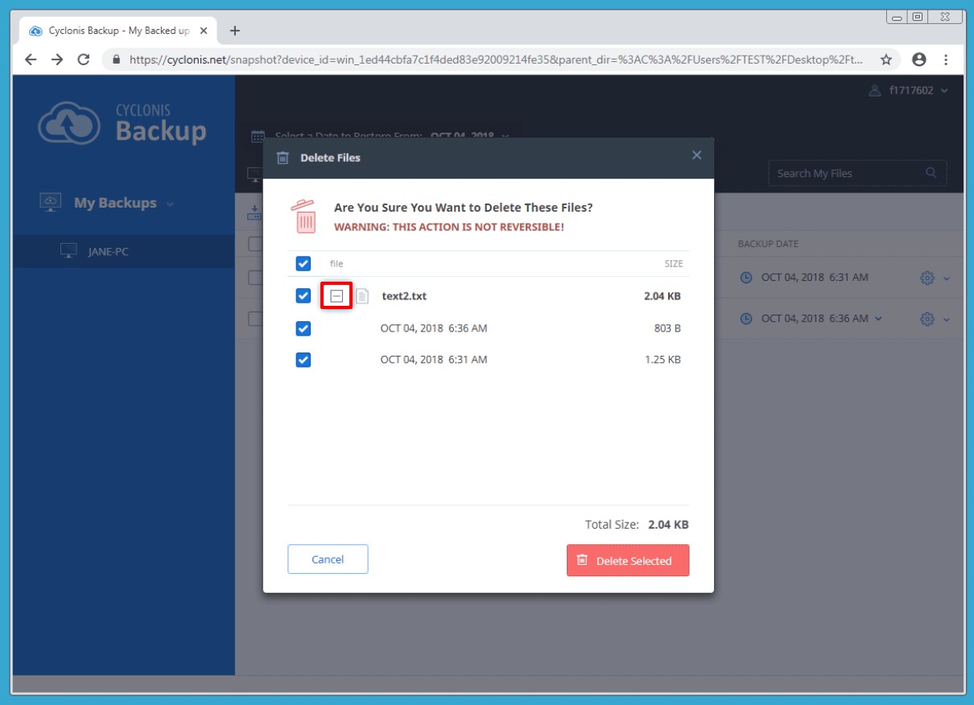Viewport: 974px width, 705px height.
Task: Close the Delete Files dialog
Action: (696, 155)
